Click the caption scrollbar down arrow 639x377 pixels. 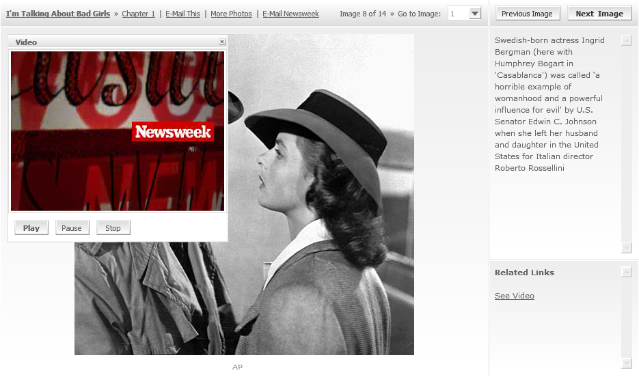[x=627, y=247]
